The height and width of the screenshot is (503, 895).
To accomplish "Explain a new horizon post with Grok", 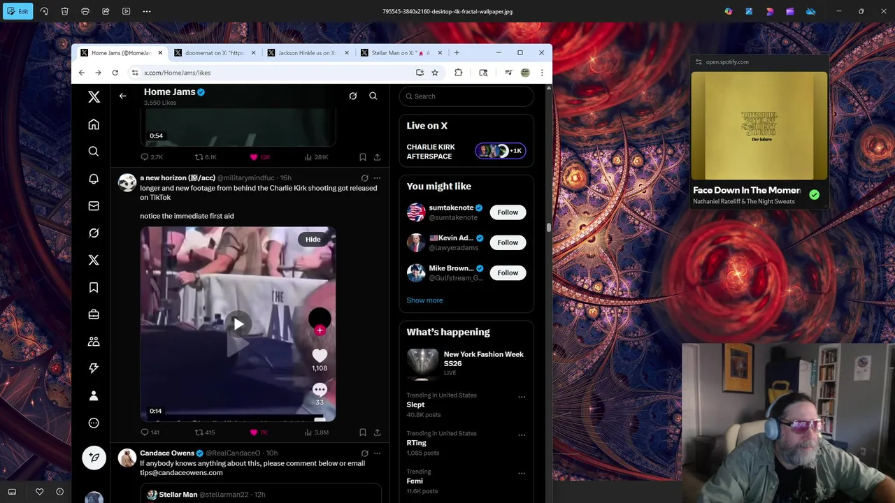I will 364,178.
